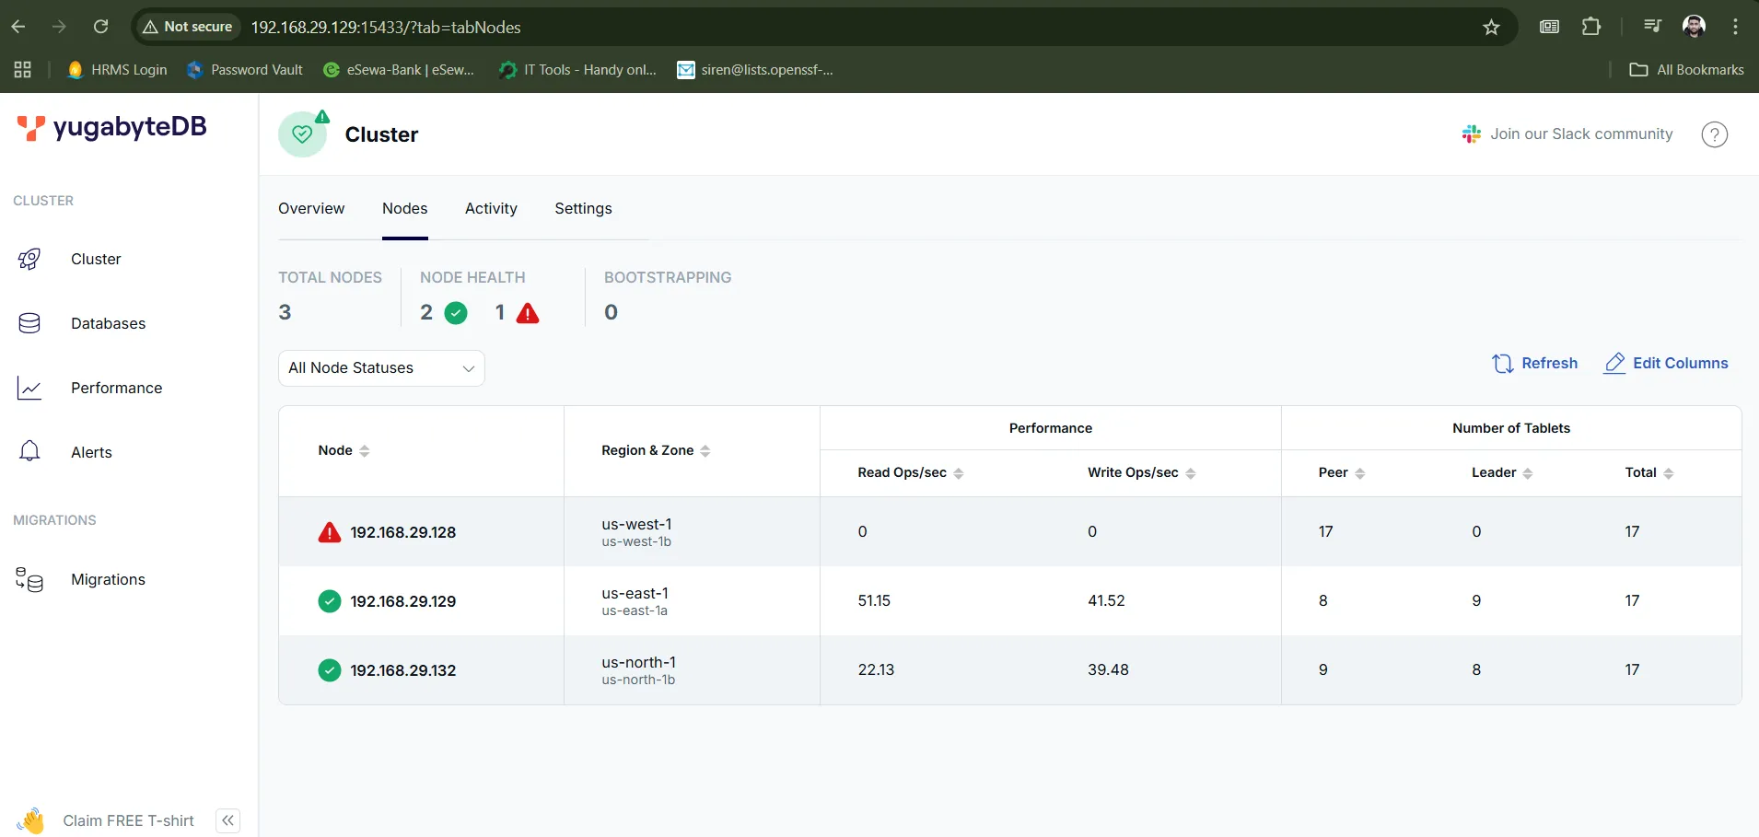Select node address 192.168.29.129

tap(402, 601)
